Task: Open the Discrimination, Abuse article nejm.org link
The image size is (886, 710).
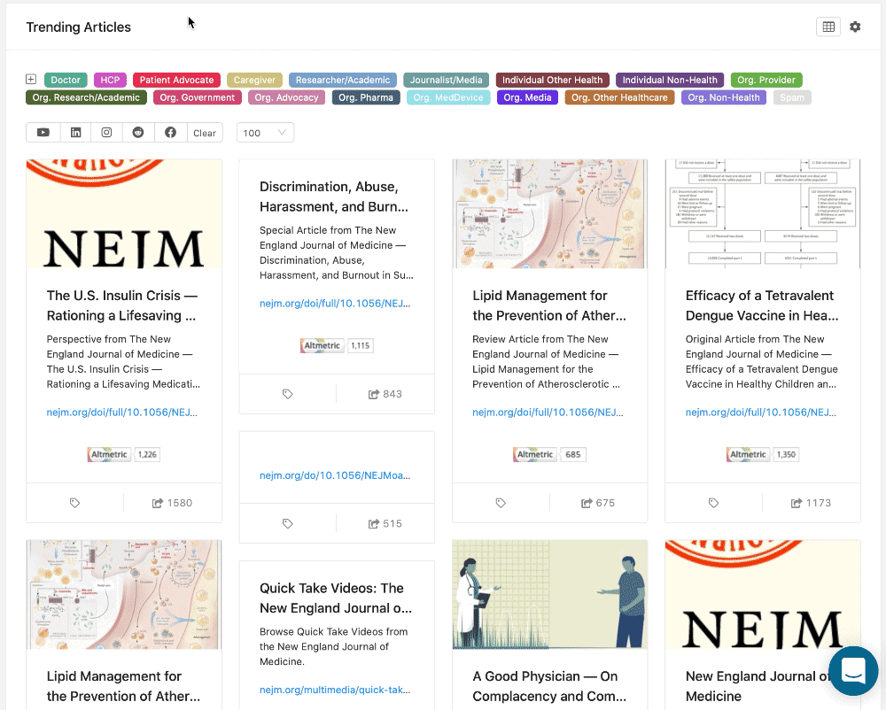Action: [x=335, y=303]
